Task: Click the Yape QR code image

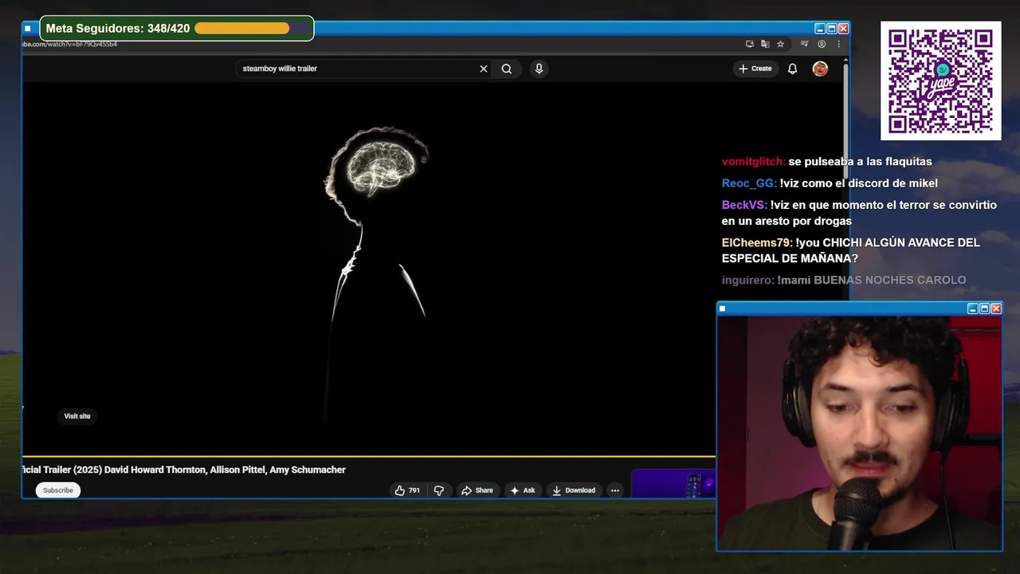Action: pos(941,81)
